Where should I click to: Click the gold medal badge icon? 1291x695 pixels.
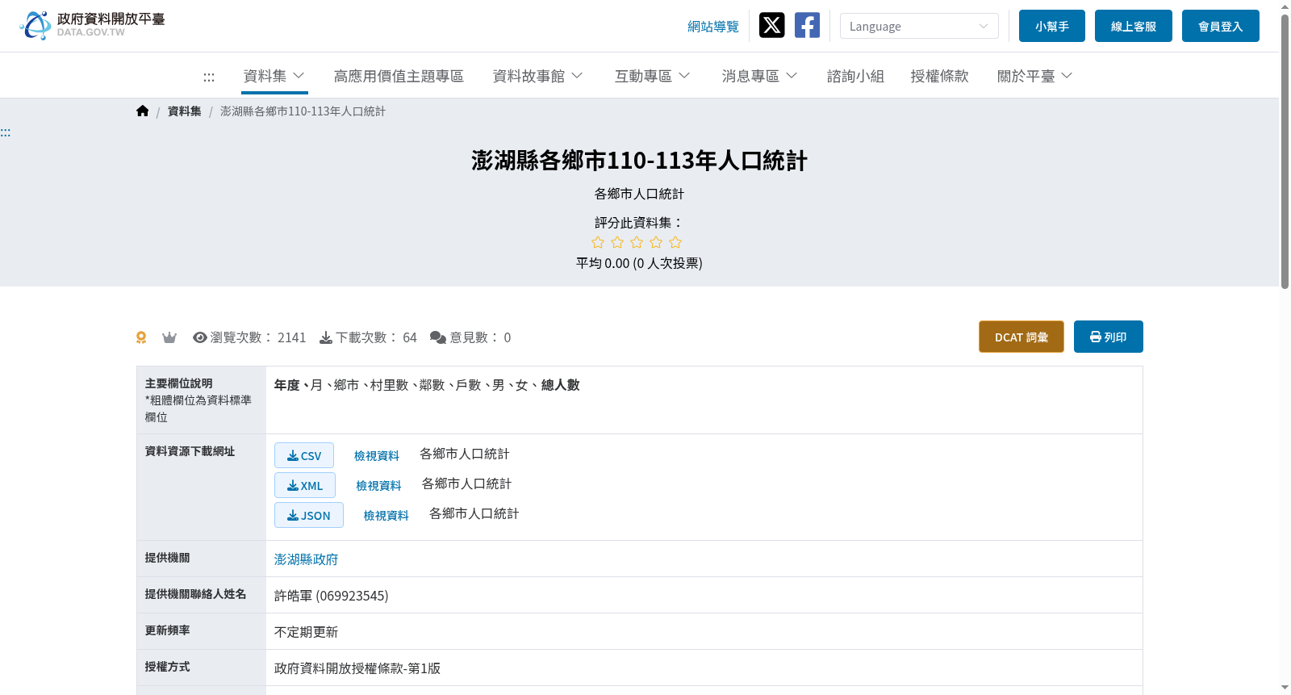(141, 337)
